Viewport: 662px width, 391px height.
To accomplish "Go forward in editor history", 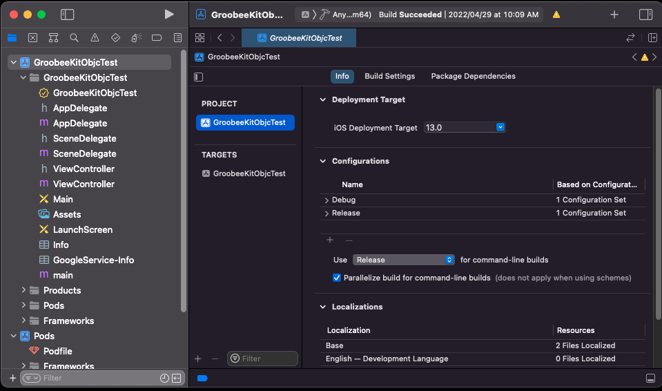I will [x=232, y=37].
